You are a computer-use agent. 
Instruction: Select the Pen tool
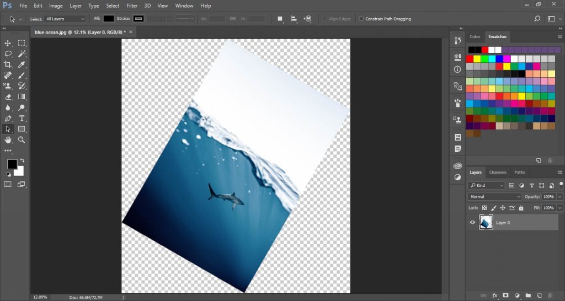pyautogui.click(x=8, y=119)
